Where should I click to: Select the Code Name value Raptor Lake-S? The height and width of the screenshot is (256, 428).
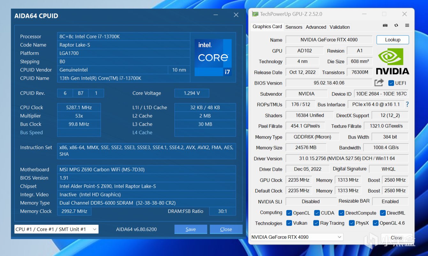(124, 45)
